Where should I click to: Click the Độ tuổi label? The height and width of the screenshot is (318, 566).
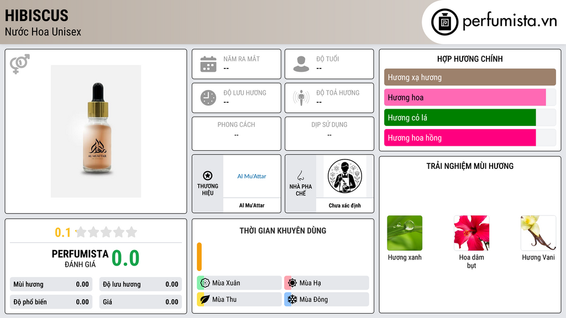tap(328, 59)
